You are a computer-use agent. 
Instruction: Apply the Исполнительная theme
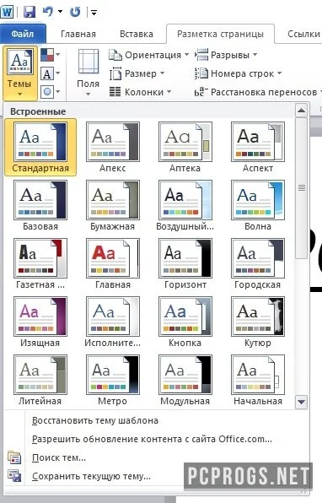click(x=113, y=322)
